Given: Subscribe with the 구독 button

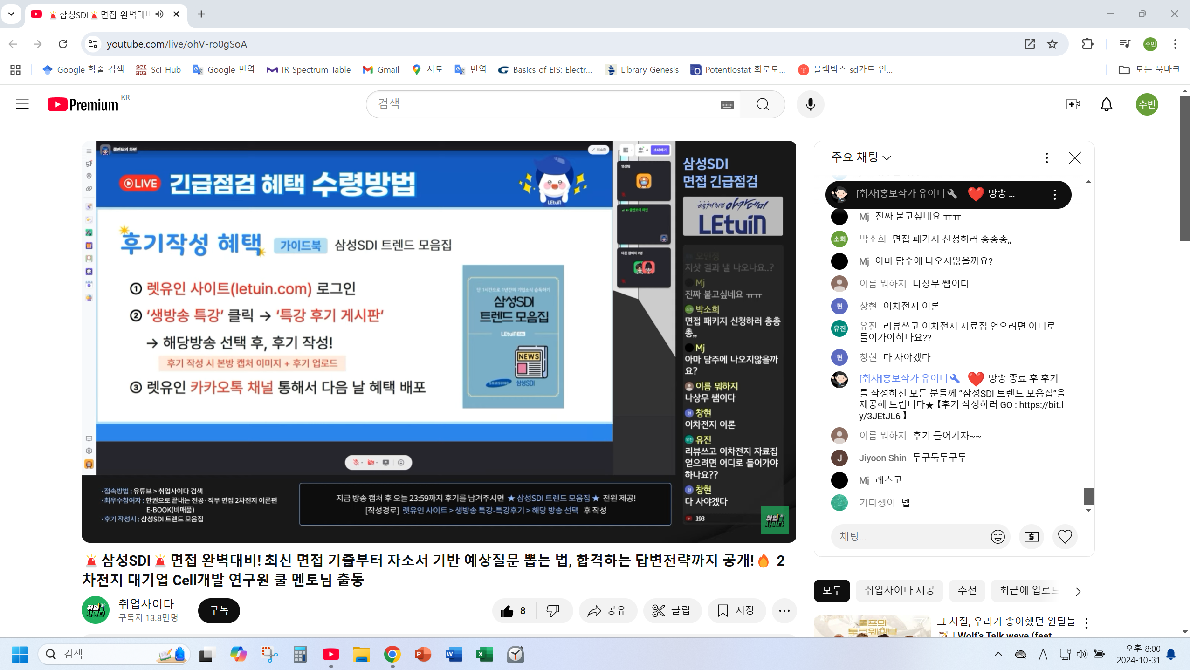Looking at the screenshot, I should (x=219, y=610).
